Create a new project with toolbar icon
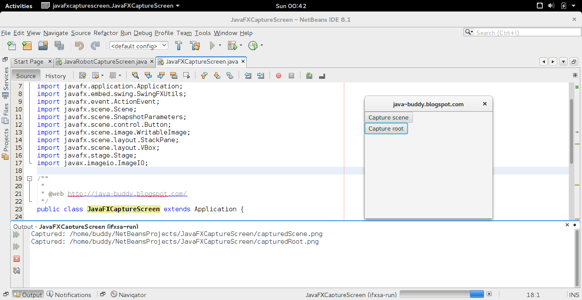Viewport: 582px width, 300px height. click(x=27, y=45)
